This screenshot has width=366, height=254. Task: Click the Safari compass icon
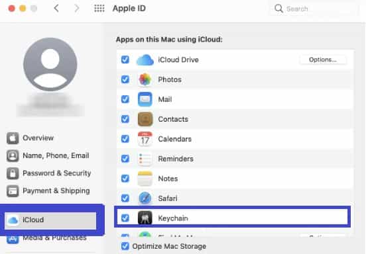click(145, 198)
